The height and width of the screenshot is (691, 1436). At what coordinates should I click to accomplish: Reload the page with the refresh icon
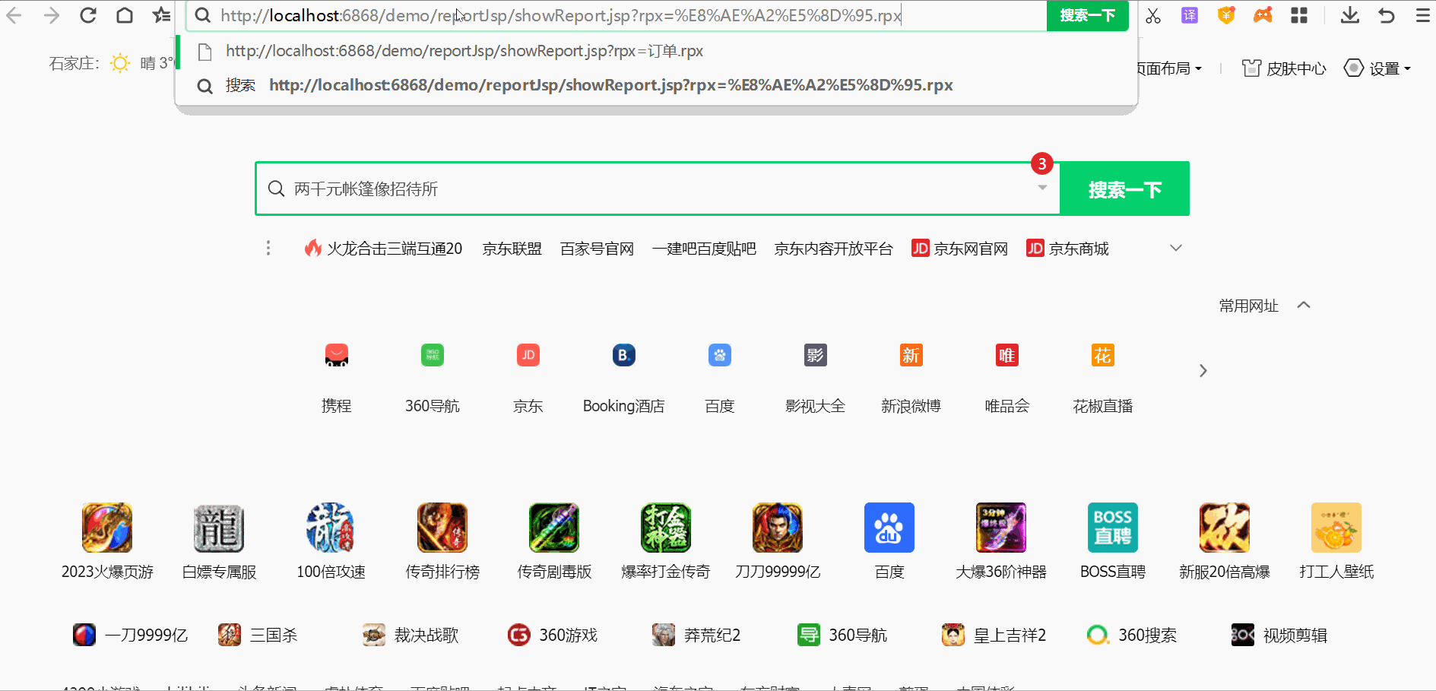coord(88,15)
